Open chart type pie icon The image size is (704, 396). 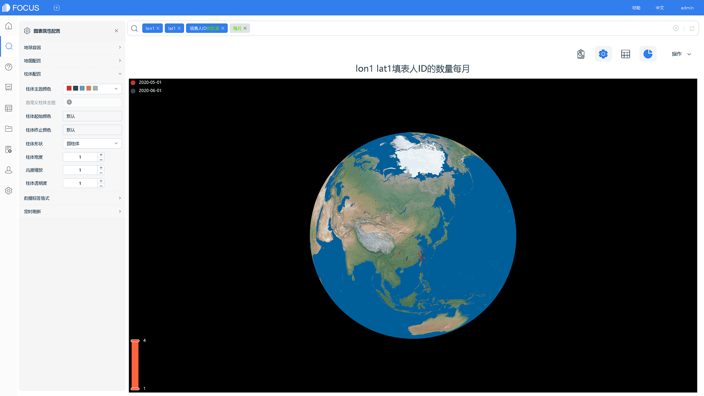648,54
